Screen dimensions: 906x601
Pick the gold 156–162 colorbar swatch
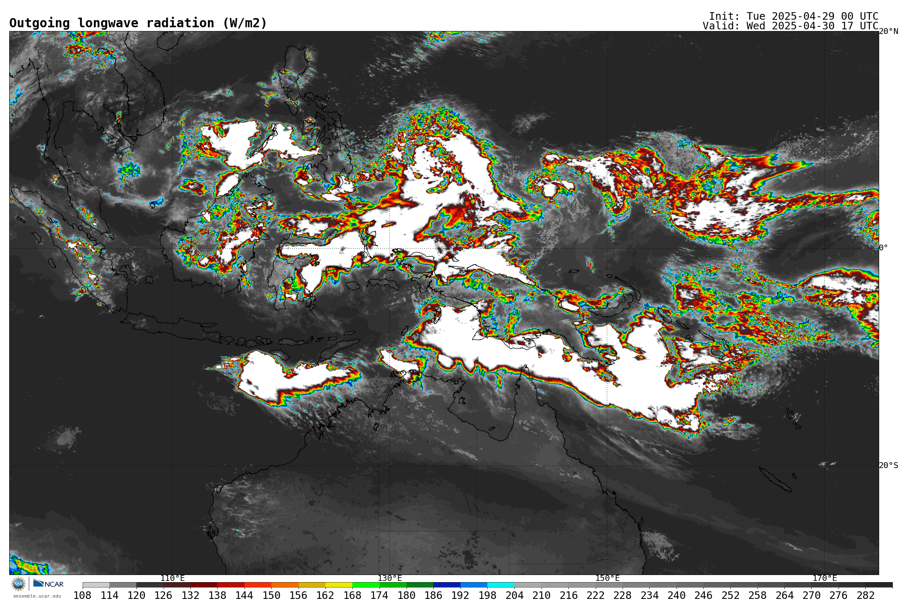(x=312, y=585)
